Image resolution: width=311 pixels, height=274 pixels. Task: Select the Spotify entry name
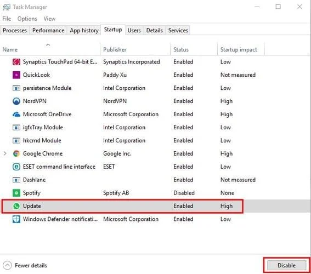(32, 193)
